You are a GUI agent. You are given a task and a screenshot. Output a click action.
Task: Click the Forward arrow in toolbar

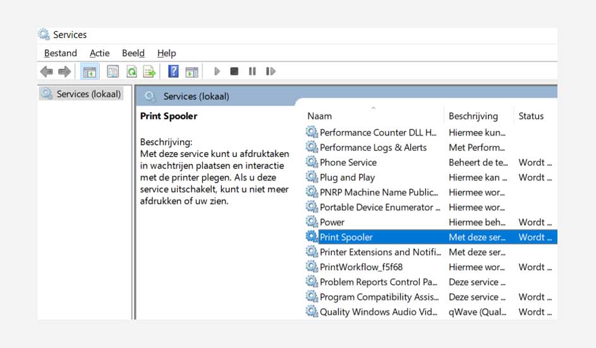(x=64, y=71)
